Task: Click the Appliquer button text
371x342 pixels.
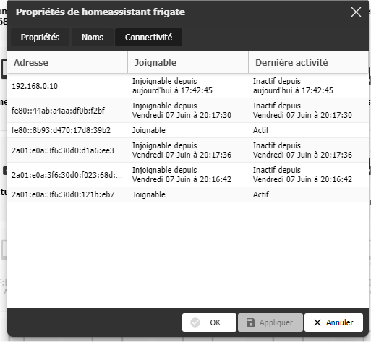Action: tap(276, 322)
